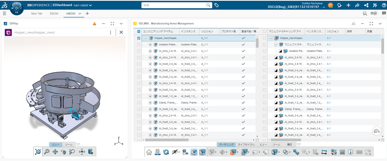Screen dimensions: 387x161
Task: Open the DELMIA widget chevron menu
Action: point(380,24)
